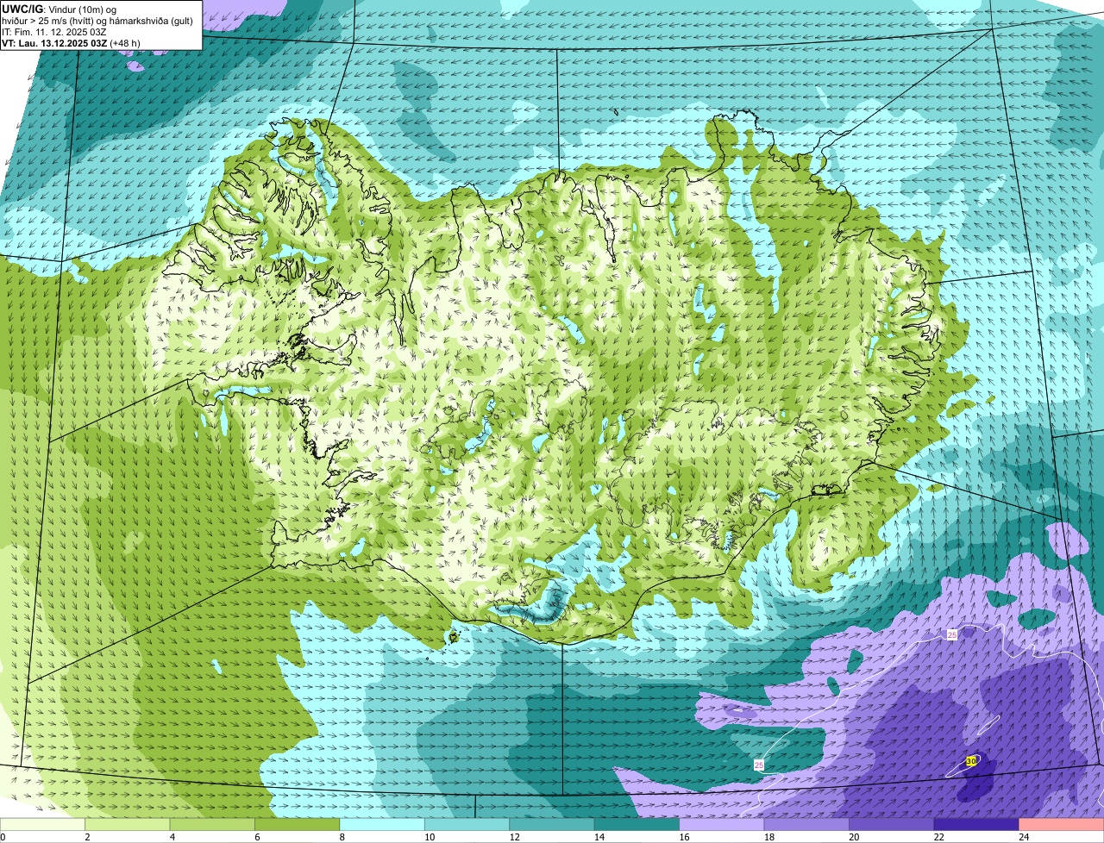This screenshot has height=843, width=1104.
Task: Click the "18" label on the wind scale
Action: (768, 837)
